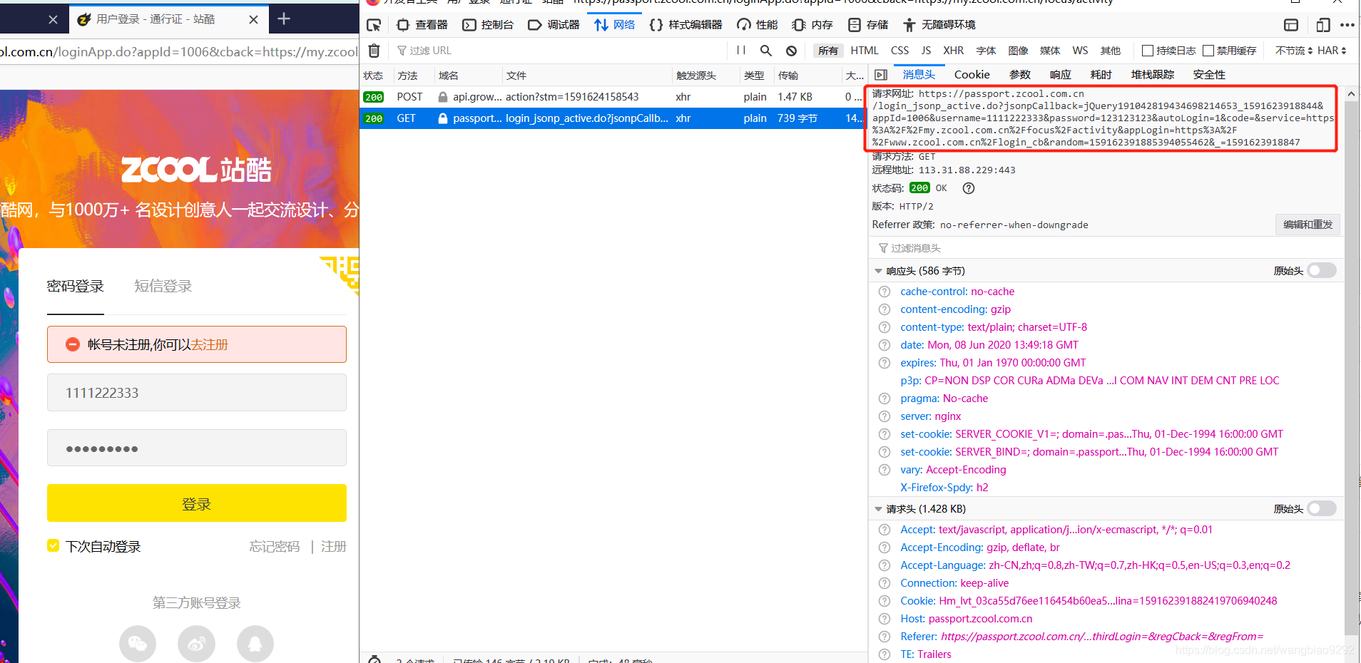
Task: Open the Console (控制台) panel
Action: tap(488, 25)
